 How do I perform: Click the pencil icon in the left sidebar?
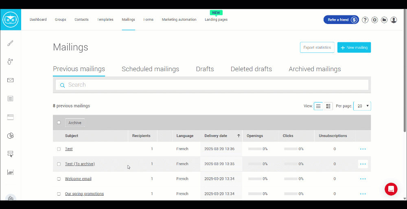pyautogui.click(x=11, y=43)
